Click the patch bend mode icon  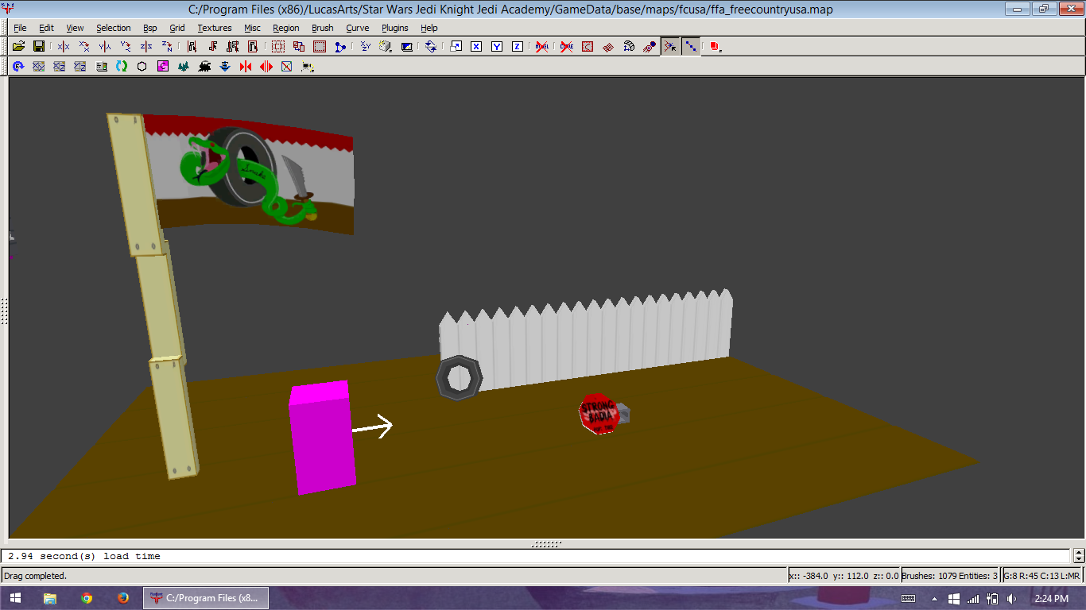629,47
